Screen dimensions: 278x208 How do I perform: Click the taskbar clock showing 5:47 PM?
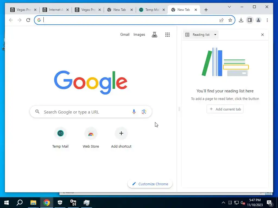click(x=255, y=203)
